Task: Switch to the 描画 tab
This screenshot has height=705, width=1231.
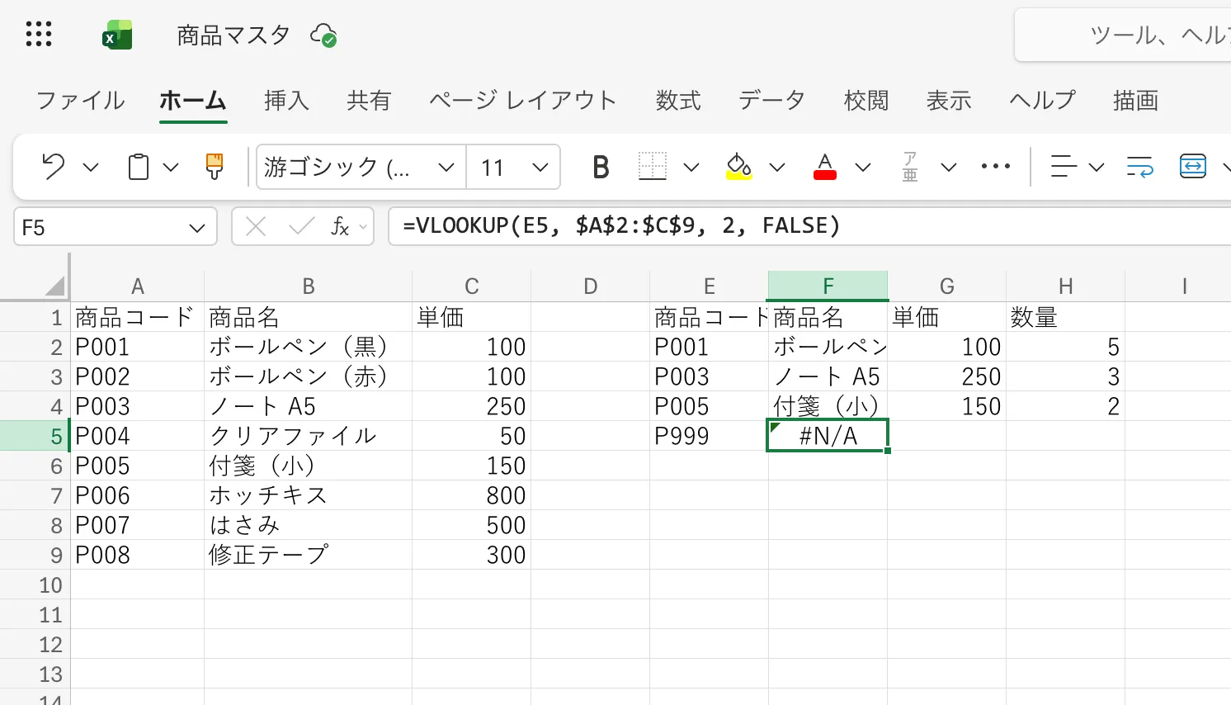Action: pos(1136,101)
